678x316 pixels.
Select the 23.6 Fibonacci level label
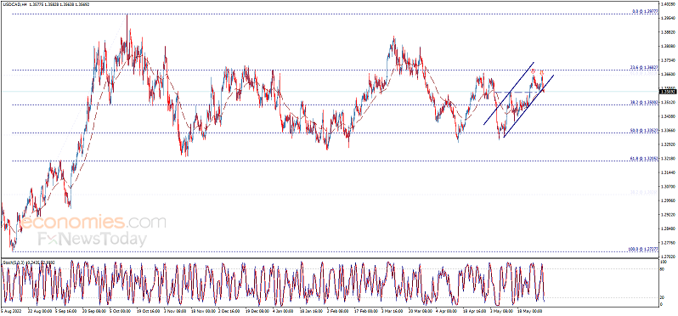point(645,68)
